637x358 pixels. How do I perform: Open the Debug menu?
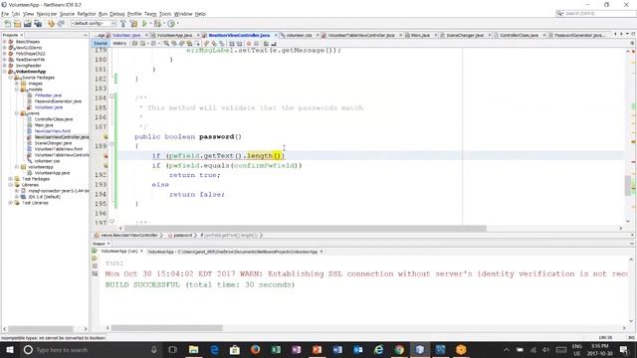pos(117,14)
